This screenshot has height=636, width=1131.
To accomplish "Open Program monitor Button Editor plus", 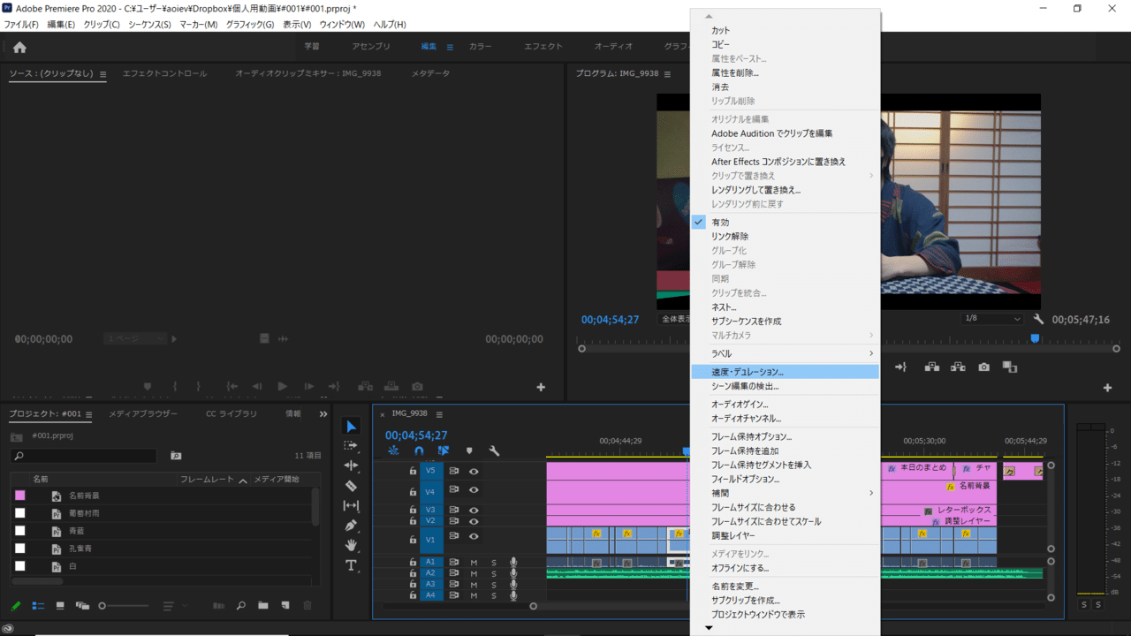I will tap(1107, 388).
